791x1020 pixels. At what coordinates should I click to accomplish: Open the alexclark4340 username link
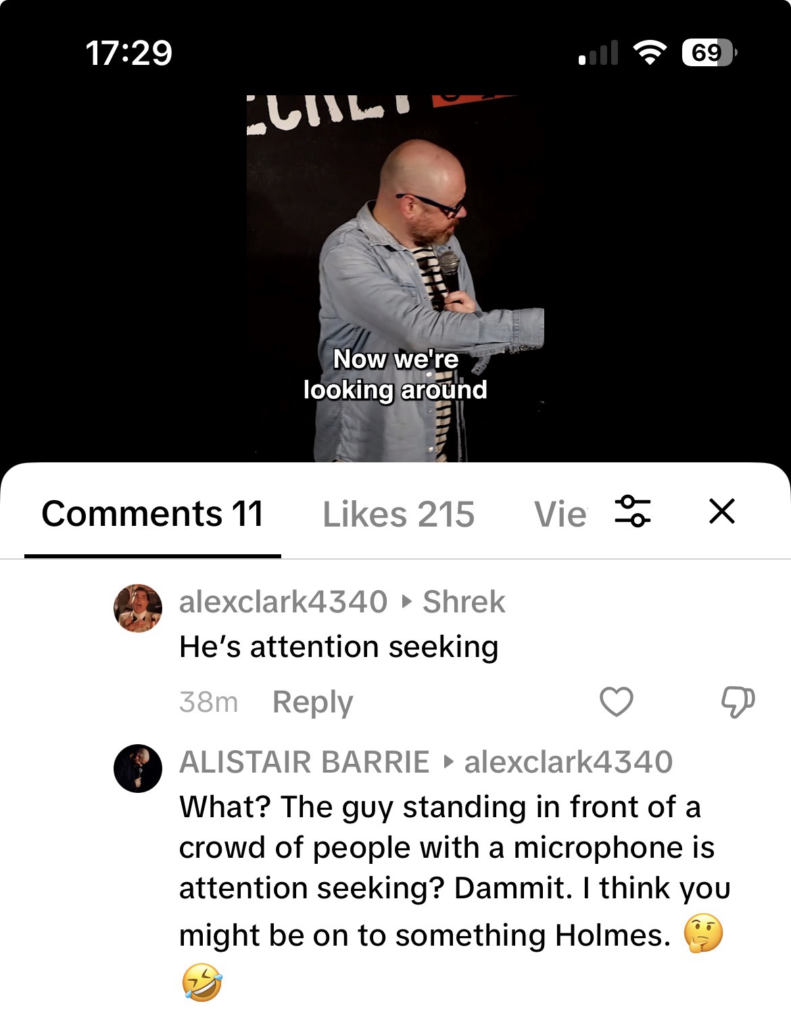[283, 602]
